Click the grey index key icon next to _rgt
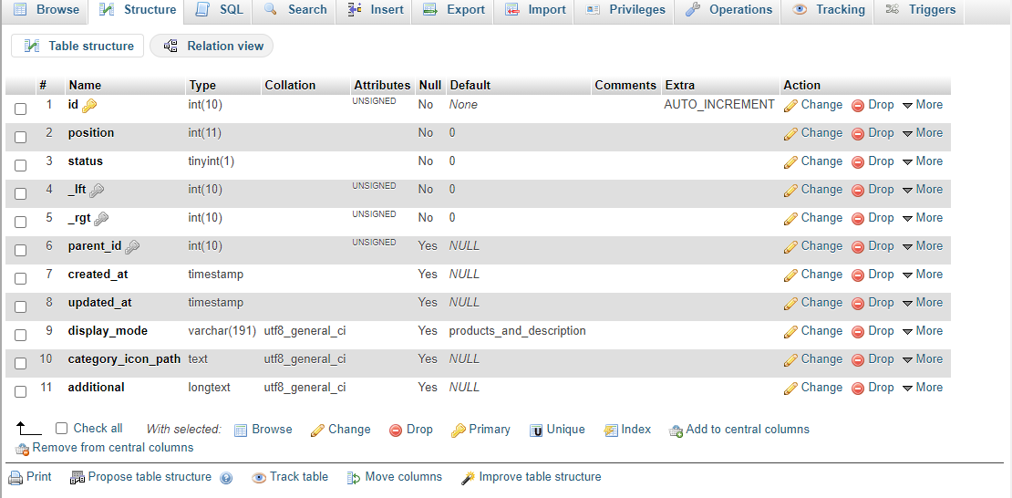 point(100,218)
